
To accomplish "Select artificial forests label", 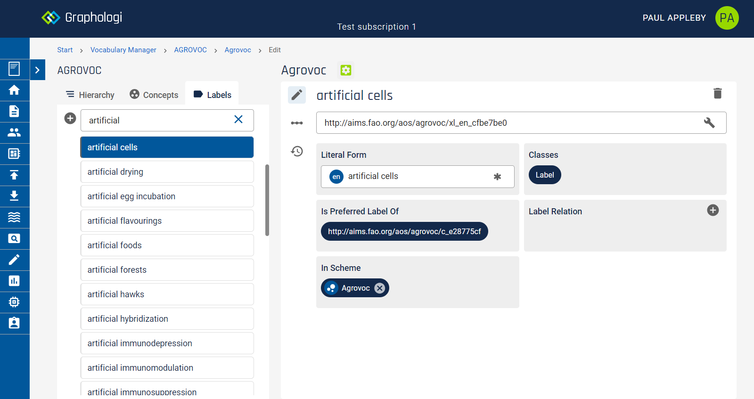I will (x=167, y=270).
